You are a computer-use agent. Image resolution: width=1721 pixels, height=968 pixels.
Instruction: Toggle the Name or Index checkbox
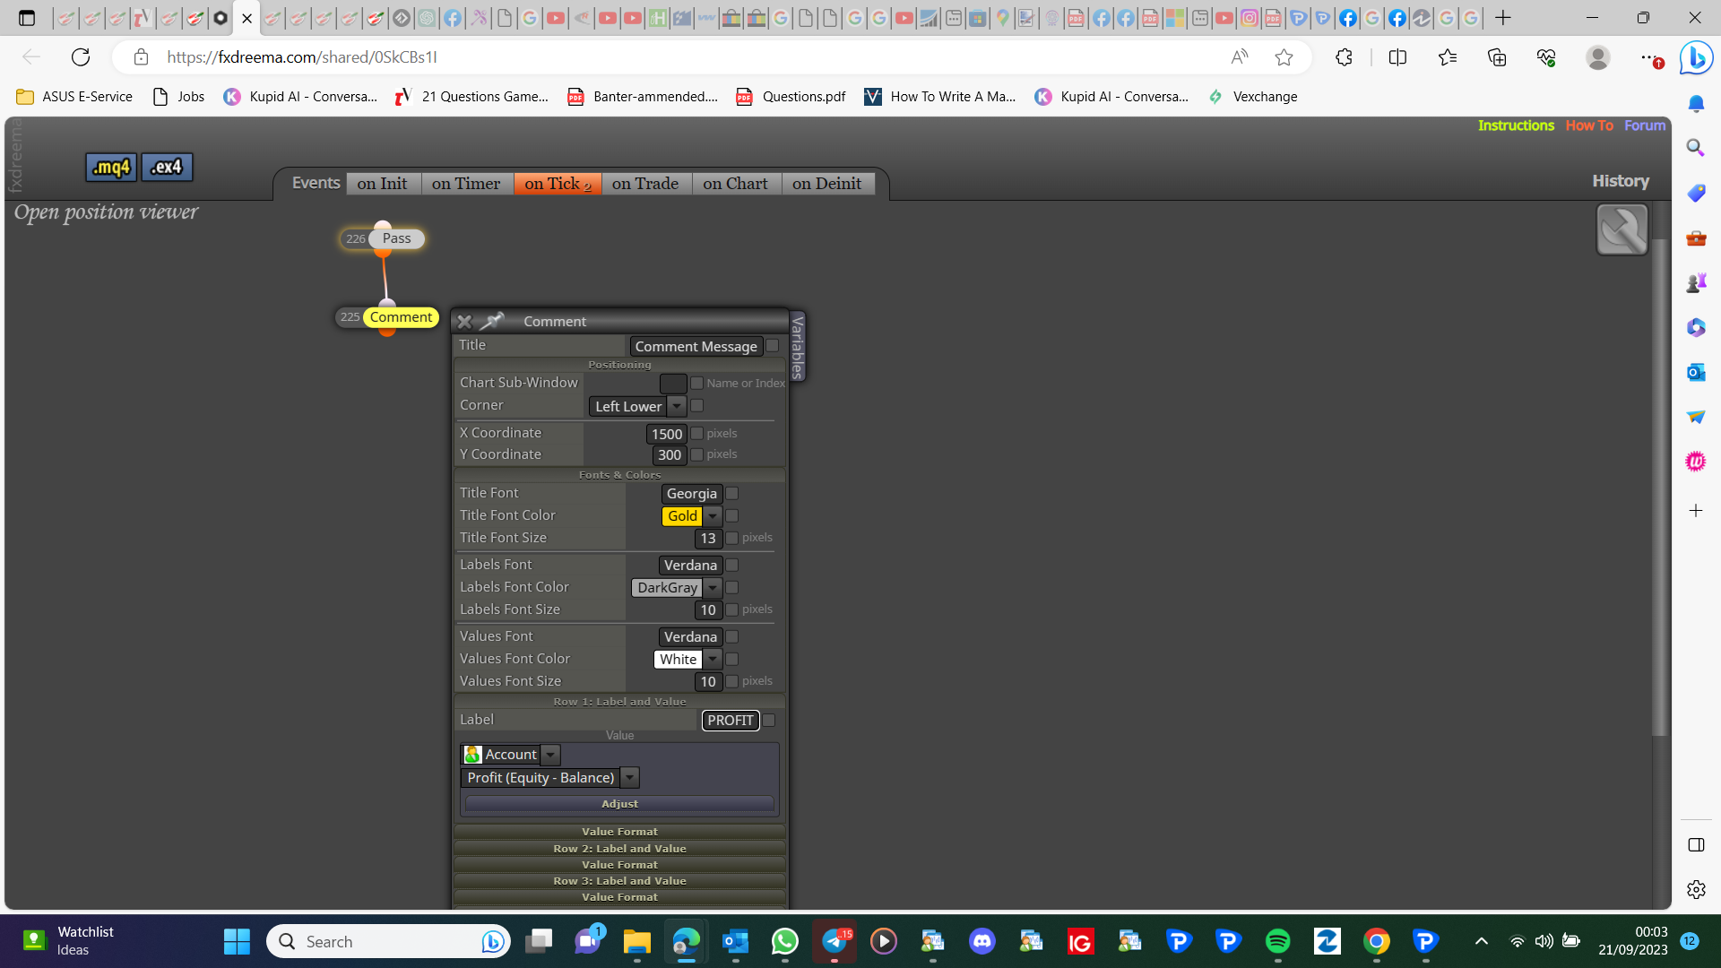click(x=696, y=383)
